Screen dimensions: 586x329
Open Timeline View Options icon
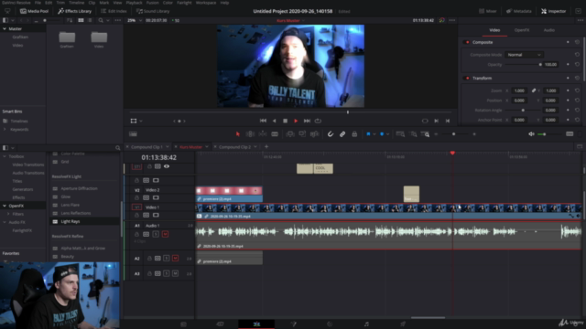pyautogui.click(x=133, y=134)
